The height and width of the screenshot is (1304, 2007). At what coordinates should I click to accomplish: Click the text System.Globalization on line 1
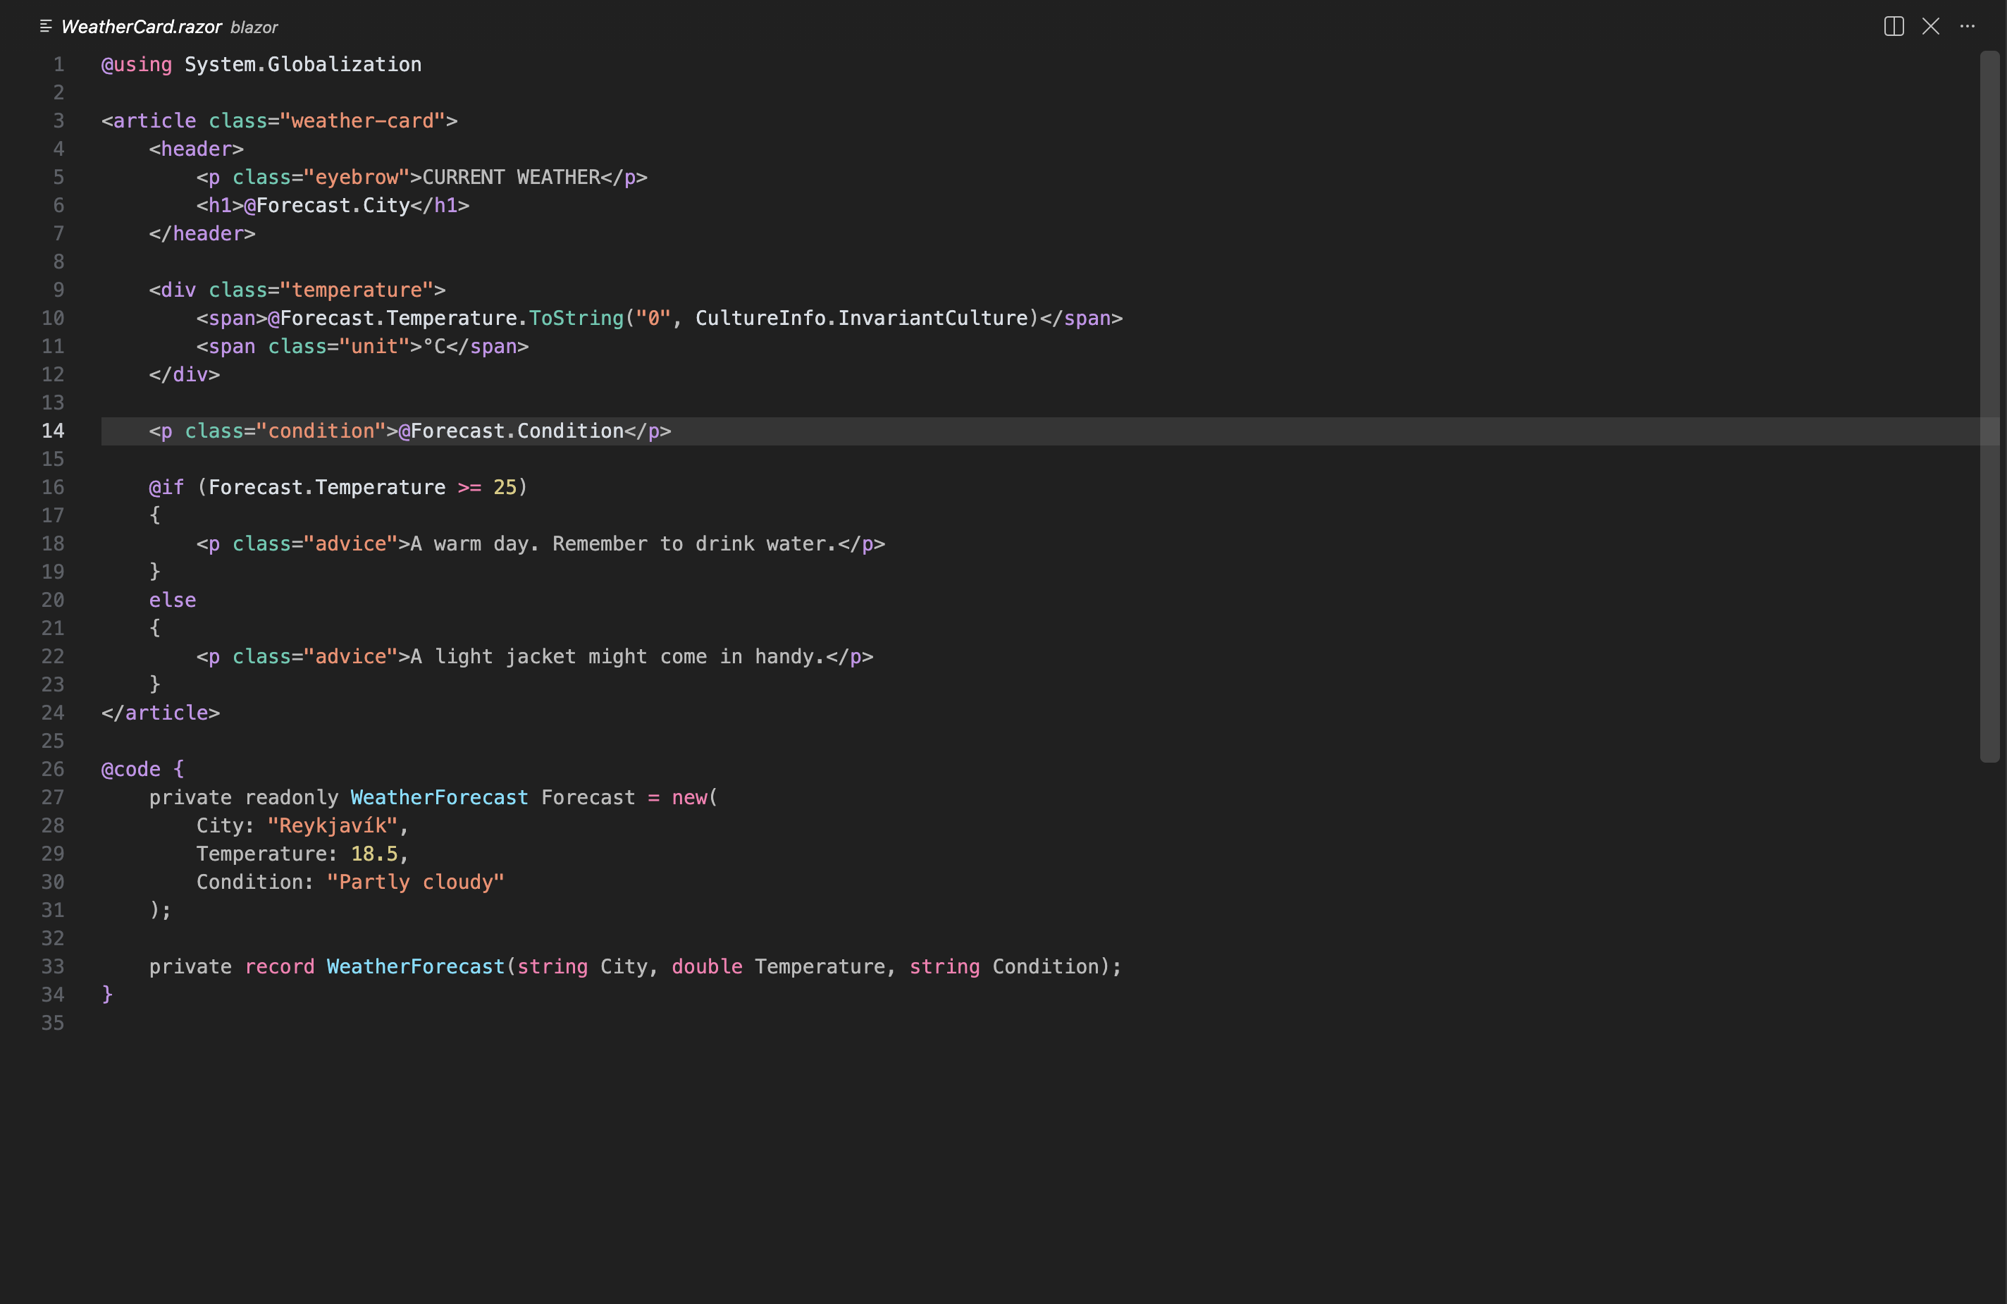303,64
